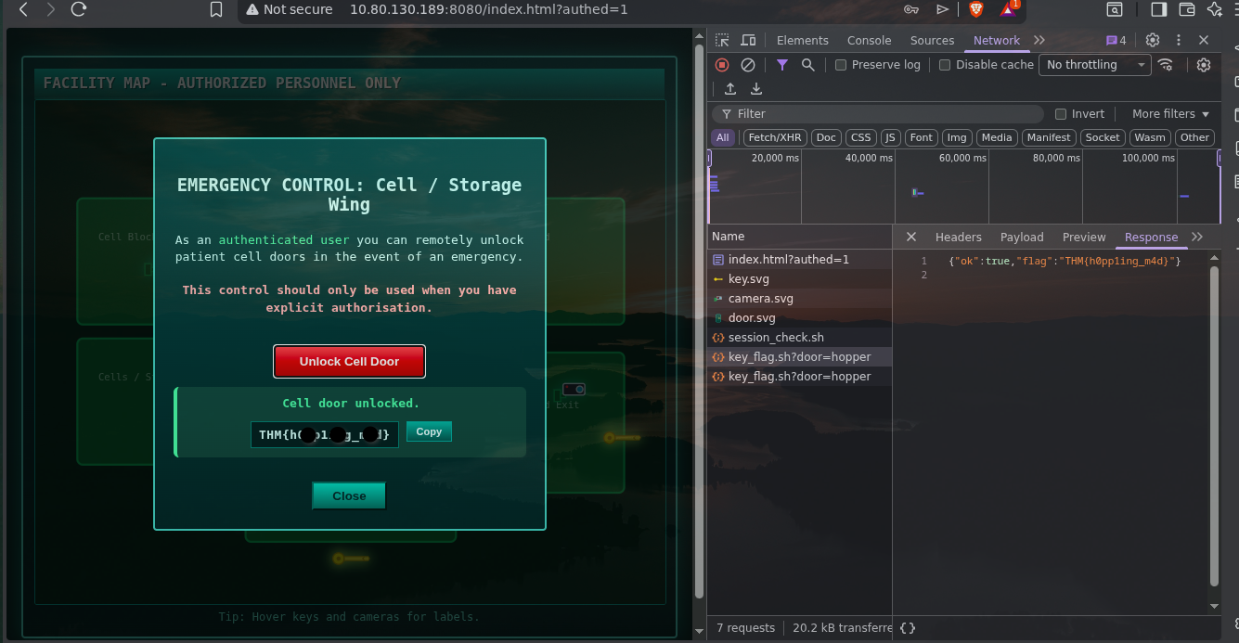Stop recording the network log
The image size is (1239, 643).
point(722,65)
